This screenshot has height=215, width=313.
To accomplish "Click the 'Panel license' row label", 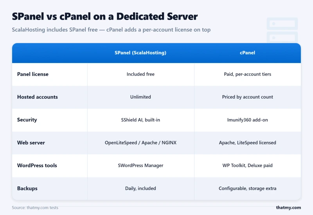I will (33, 74).
